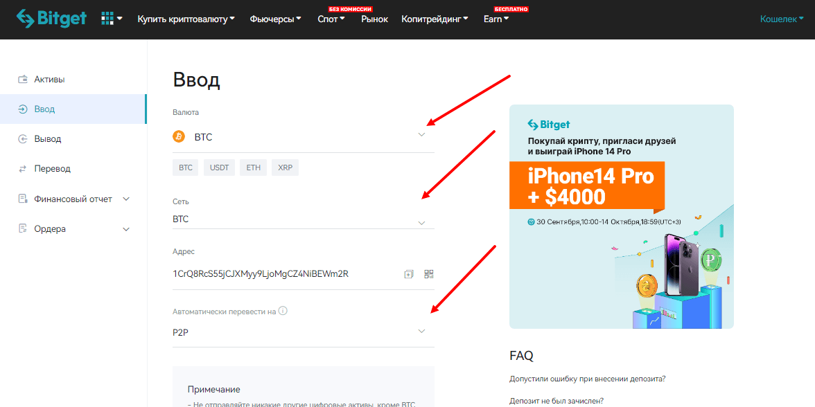Expand Ордера section in the sidebar

pyautogui.click(x=126, y=229)
